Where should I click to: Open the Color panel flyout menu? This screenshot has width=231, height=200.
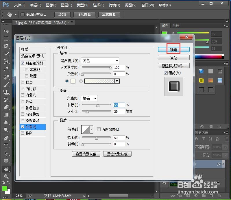(226, 26)
